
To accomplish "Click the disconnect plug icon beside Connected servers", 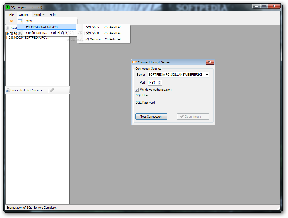I will point(52,90).
